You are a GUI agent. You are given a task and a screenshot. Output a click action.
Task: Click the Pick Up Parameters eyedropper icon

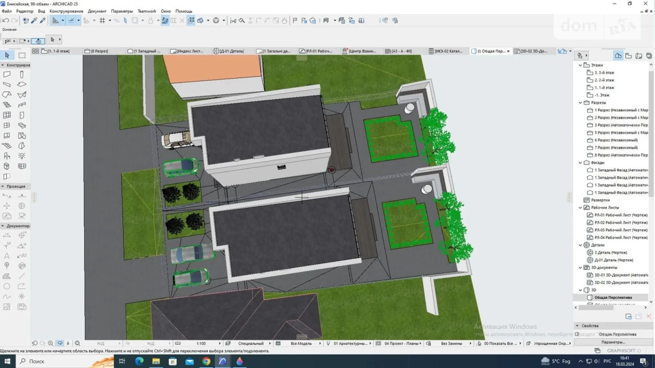(x=34, y=21)
